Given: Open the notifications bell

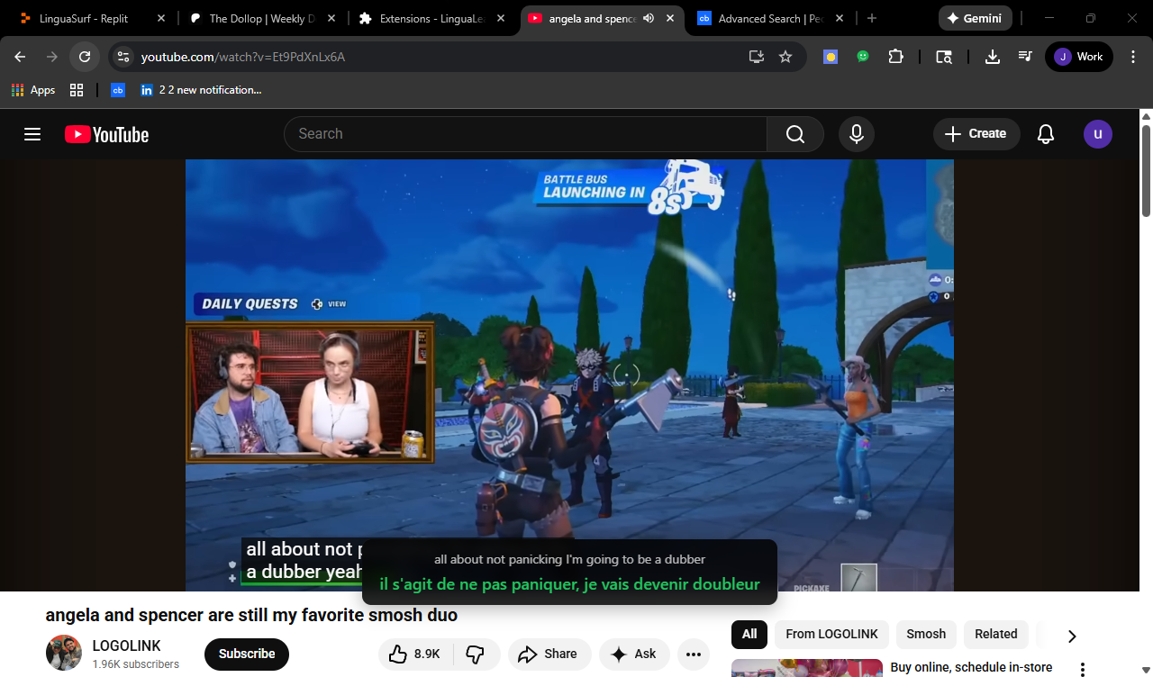Looking at the screenshot, I should (x=1046, y=134).
